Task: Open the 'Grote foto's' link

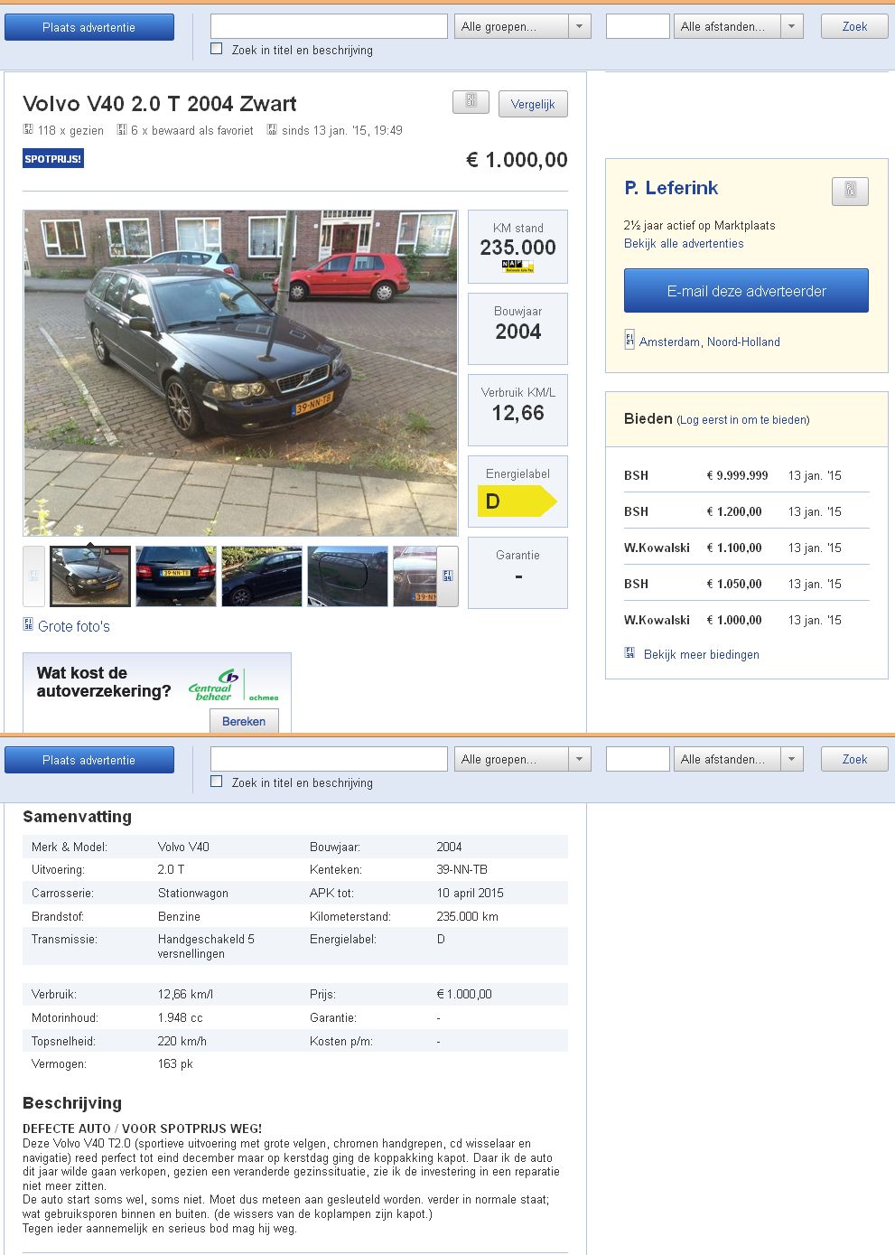Action: pyautogui.click(x=74, y=626)
